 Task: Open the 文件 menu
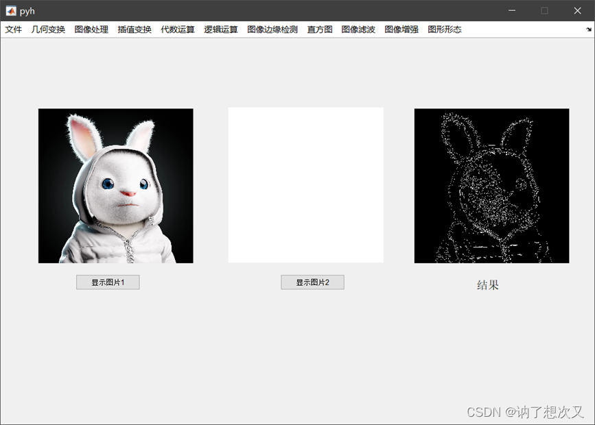tap(13, 29)
